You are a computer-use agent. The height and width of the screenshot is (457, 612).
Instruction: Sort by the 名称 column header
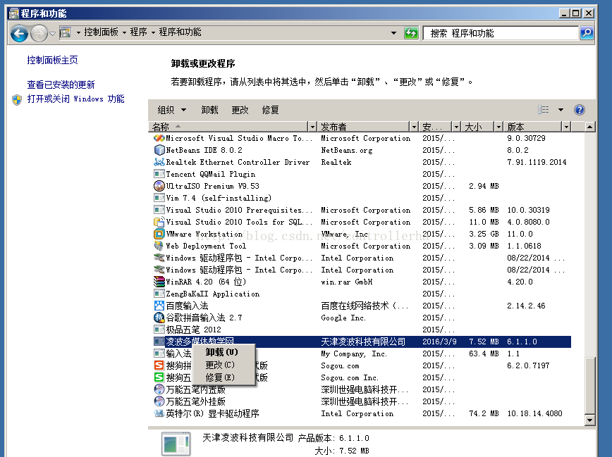[228, 127]
